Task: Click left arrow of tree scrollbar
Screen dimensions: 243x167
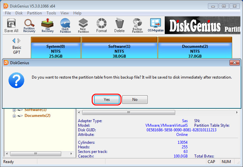Action: pyautogui.click(x=7, y=154)
